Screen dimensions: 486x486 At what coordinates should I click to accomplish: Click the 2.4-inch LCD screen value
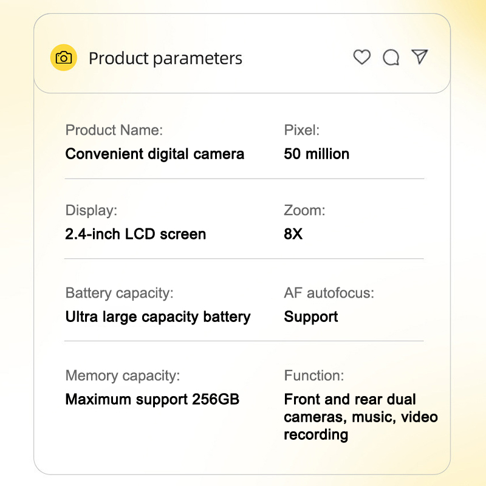point(135,234)
